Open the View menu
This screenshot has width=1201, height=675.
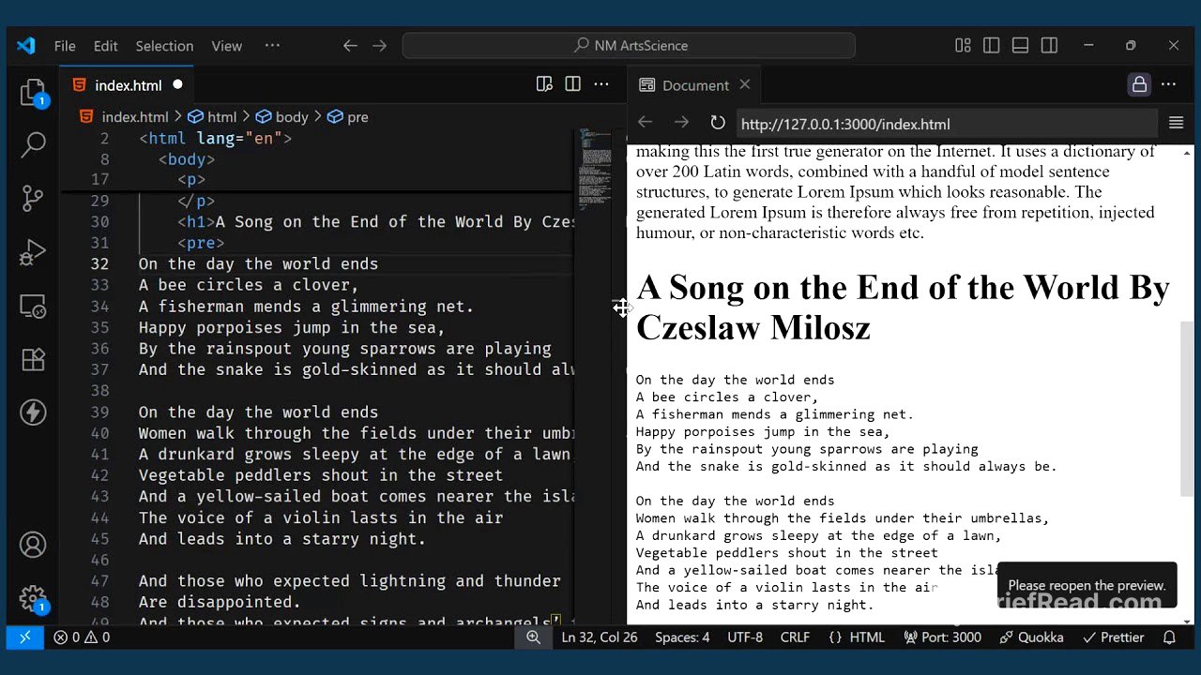pyautogui.click(x=227, y=45)
